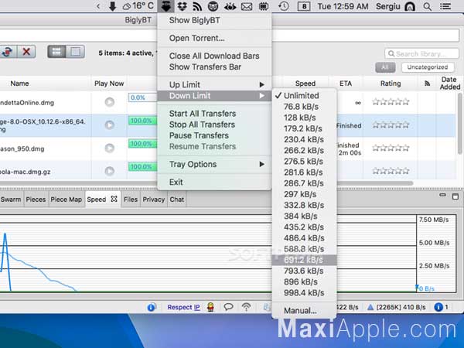The width and height of the screenshot is (464, 348).
Task: Rate first torrent using the star rating
Action: (391, 102)
